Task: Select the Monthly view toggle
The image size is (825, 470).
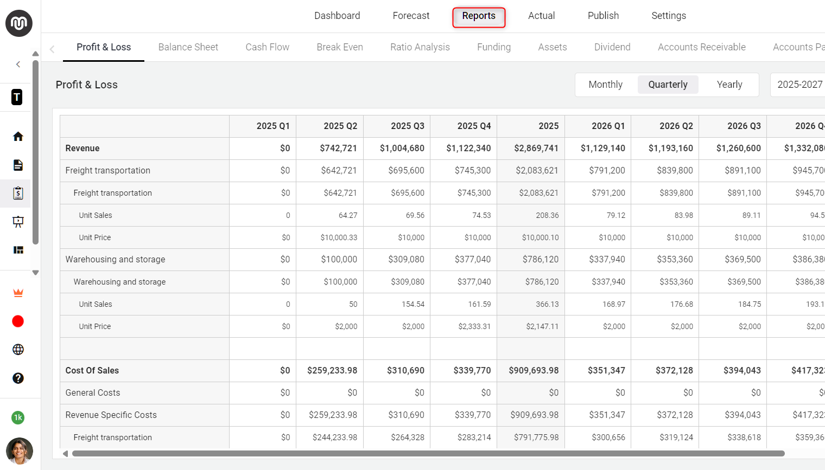Action: [605, 85]
